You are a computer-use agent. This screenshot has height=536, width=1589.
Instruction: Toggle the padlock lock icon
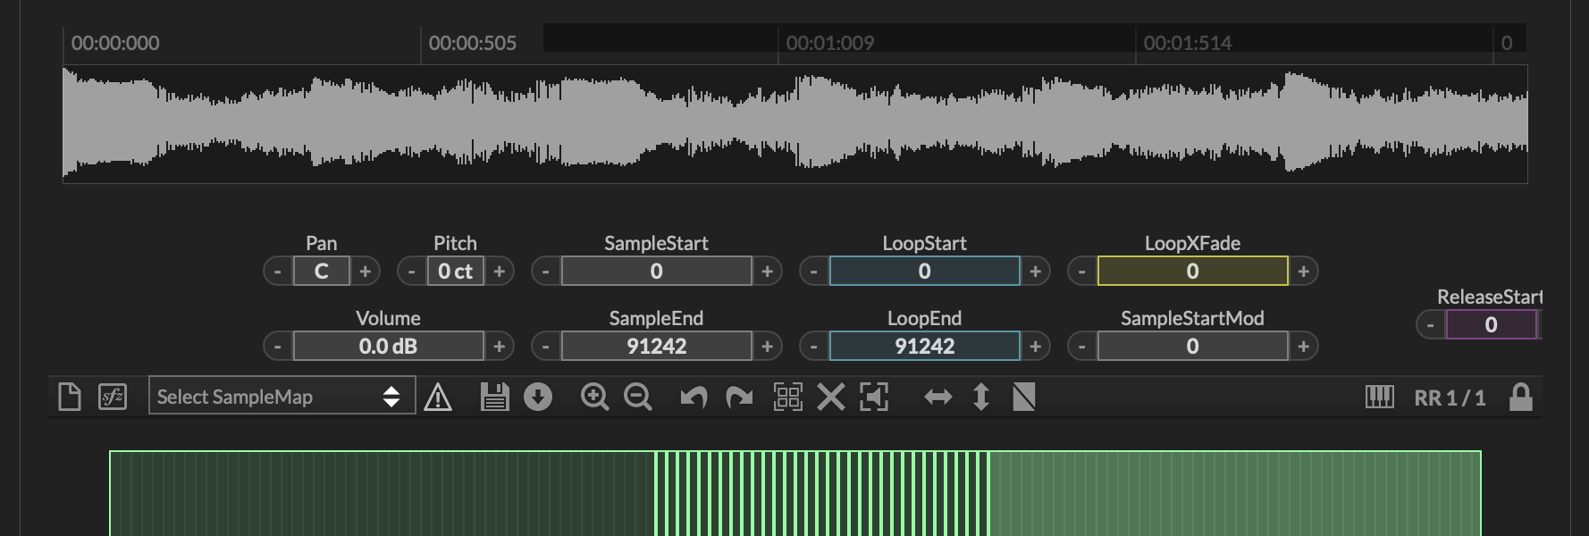point(1520,397)
